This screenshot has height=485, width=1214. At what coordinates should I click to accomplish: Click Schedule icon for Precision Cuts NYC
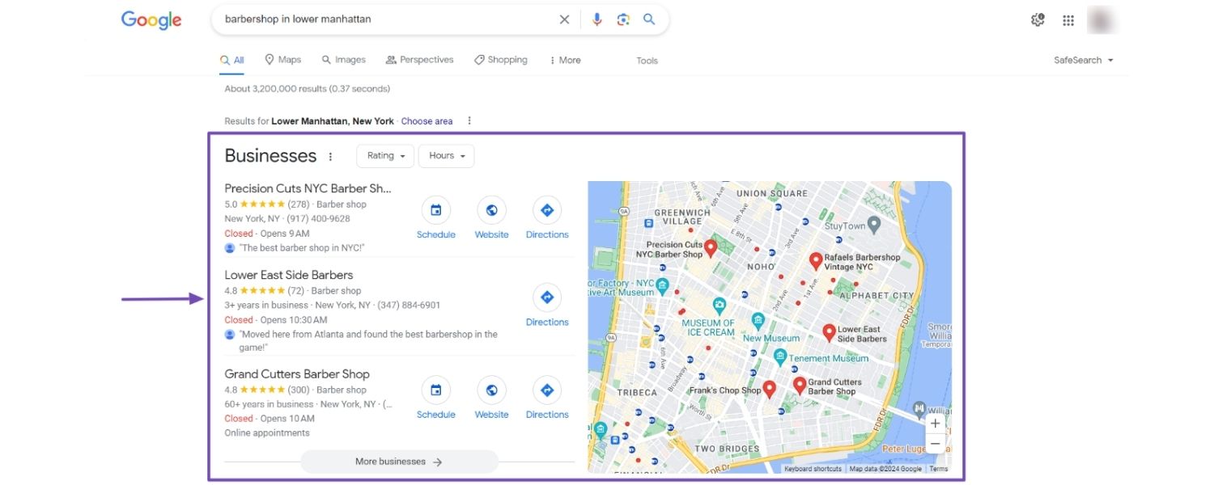[x=435, y=210]
